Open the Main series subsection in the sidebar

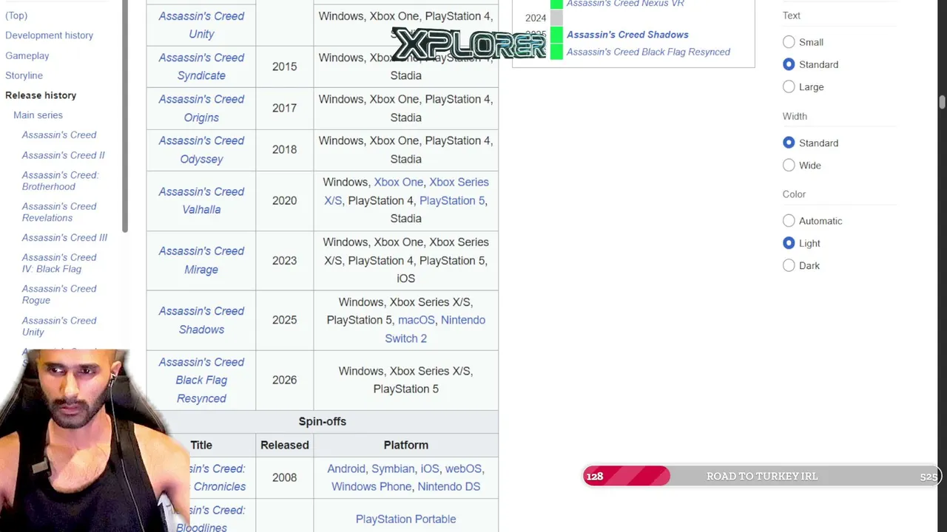[x=38, y=115]
